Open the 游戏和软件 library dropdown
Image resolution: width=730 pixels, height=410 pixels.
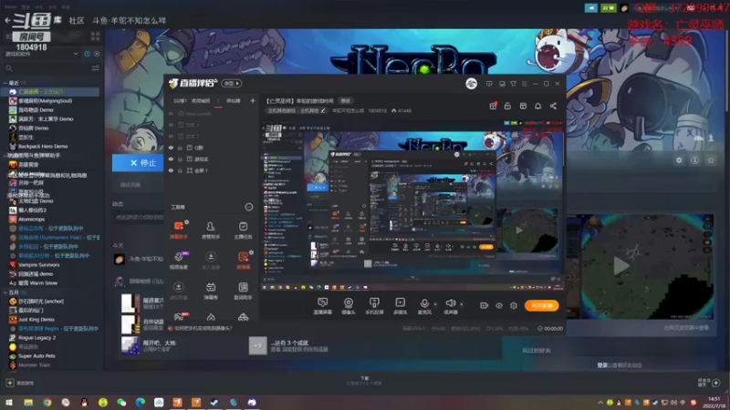click(x=41, y=54)
